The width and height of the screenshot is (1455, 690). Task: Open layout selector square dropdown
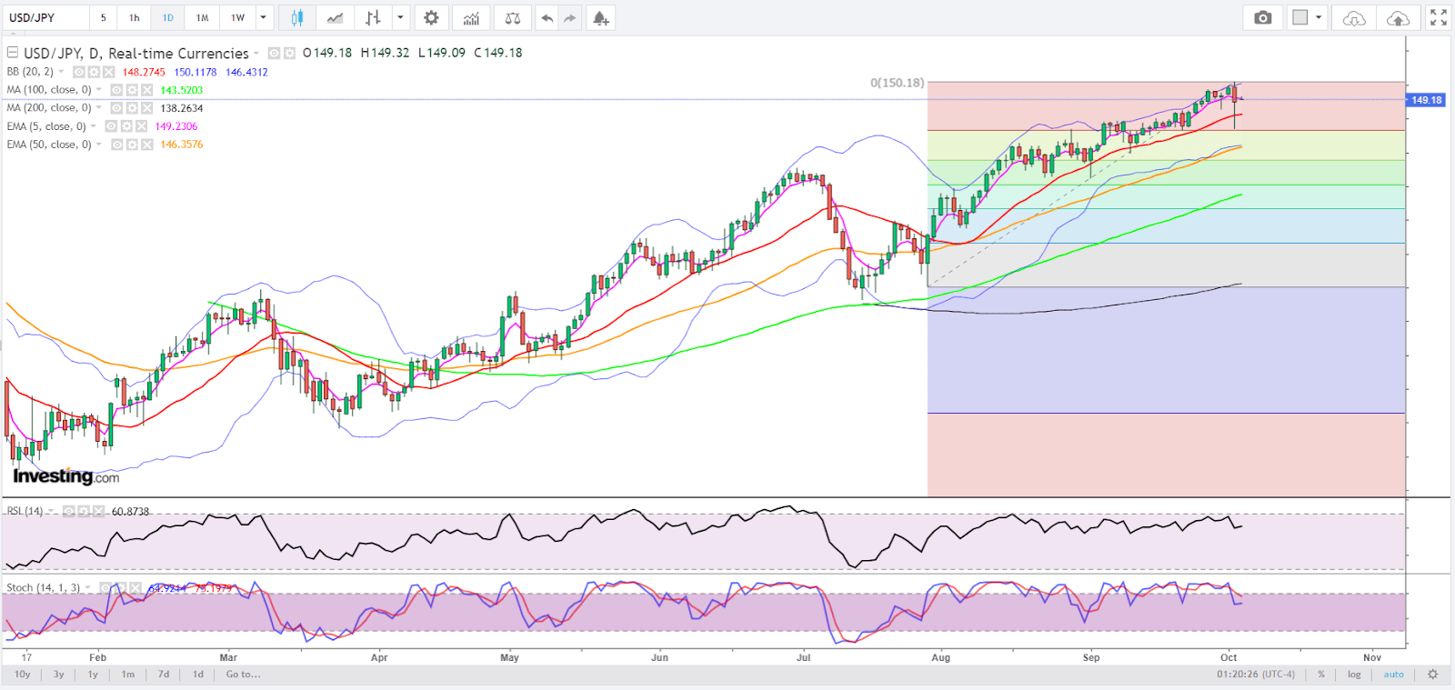[x=1308, y=17]
